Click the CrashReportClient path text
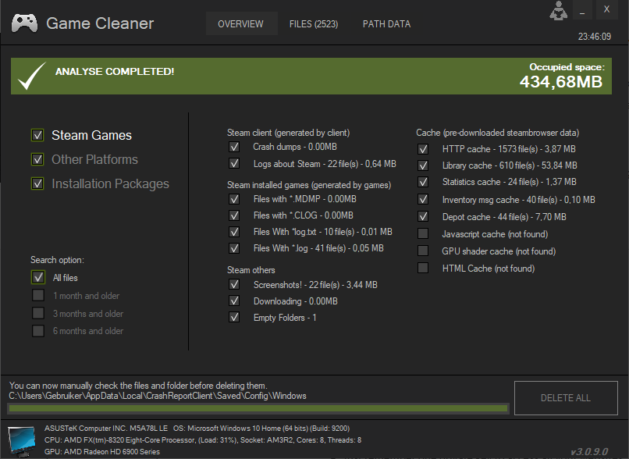Screen dimensions: 629x459 pyautogui.click(x=158, y=396)
